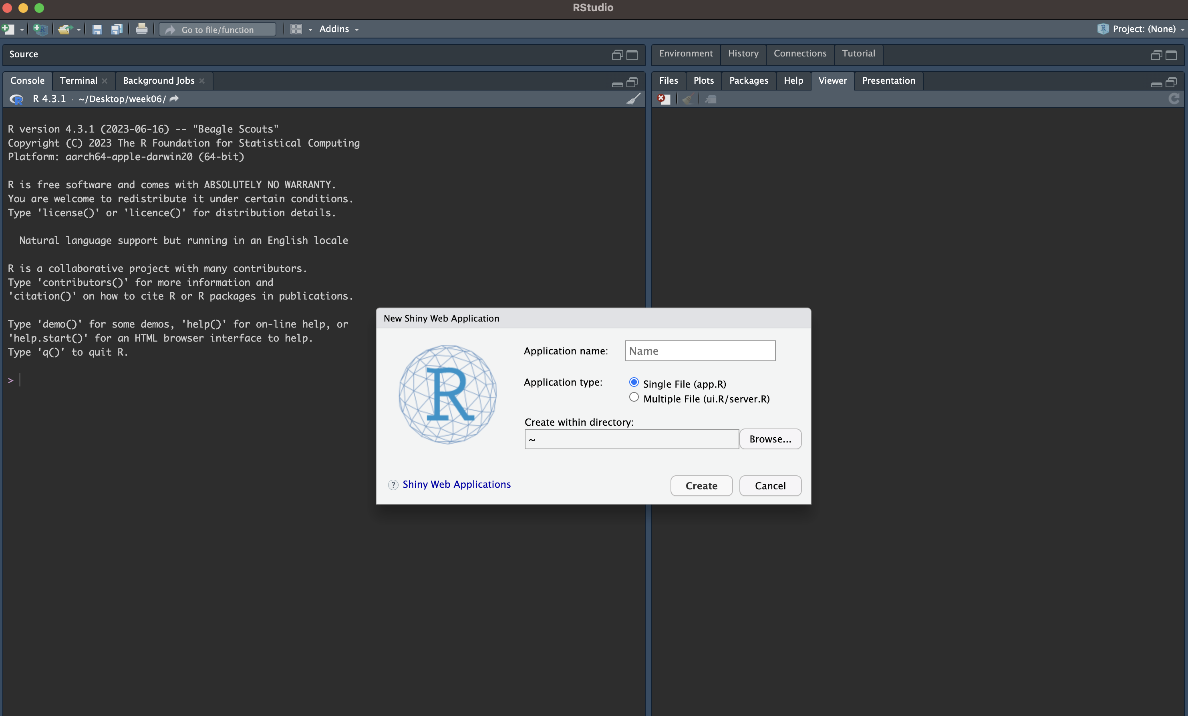Click the Application name input field
The width and height of the screenshot is (1188, 716).
pyautogui.click(x=700, y=351)
